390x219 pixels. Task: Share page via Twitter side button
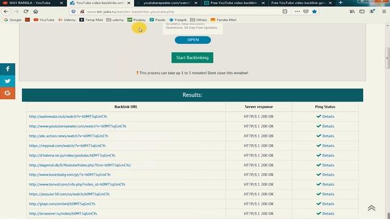(x=7, y=81)
